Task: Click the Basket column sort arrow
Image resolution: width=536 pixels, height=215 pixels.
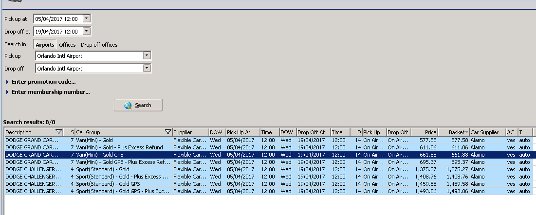Action: tap(466, 132)
